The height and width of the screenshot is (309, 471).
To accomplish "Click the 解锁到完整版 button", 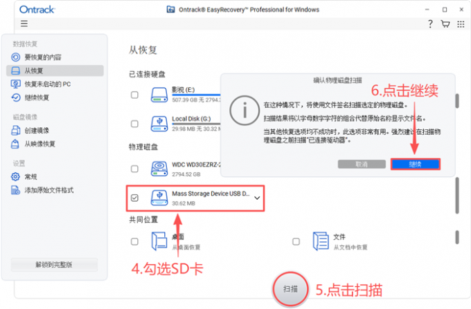I will tap(54, 265).
